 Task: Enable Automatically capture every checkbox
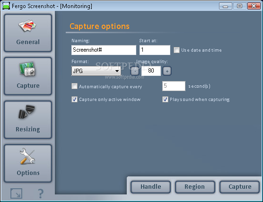coord(74,86)
